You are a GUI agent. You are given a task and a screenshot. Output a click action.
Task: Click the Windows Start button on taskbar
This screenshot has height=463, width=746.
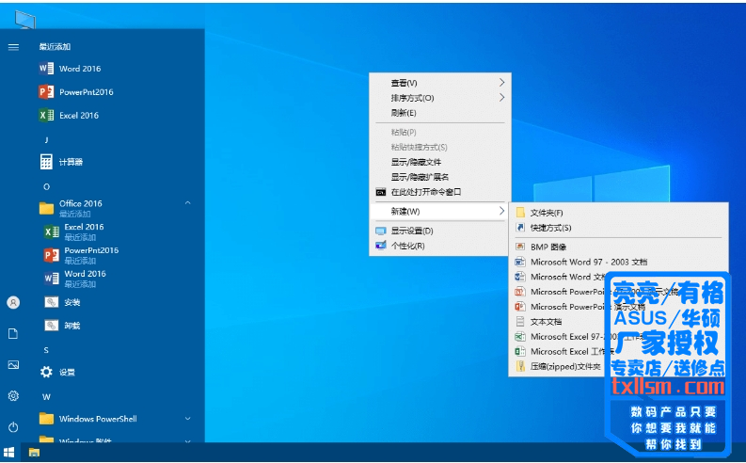(8, 453)
